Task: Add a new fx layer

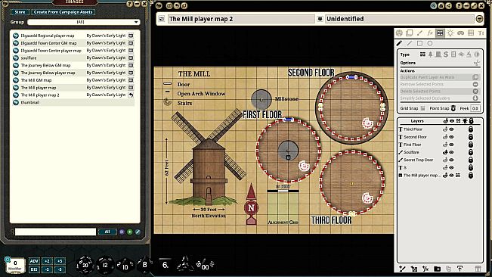Action: tap(425, 269)
